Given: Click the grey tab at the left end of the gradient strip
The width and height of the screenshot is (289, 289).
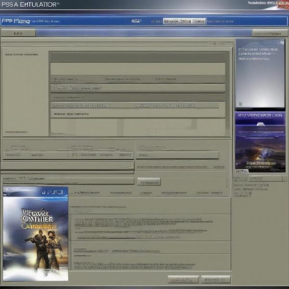Looking at the screenshot, I should click(x=18, y=33).
